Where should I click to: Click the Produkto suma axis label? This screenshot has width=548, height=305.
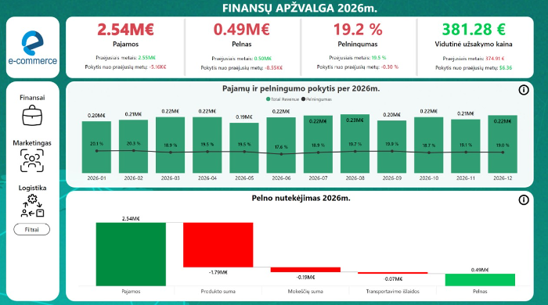(218, 292)
